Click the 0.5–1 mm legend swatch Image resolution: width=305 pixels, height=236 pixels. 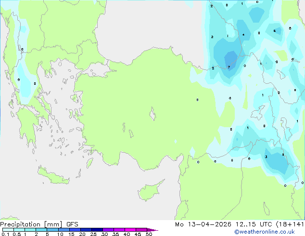[x=19, y=230]
